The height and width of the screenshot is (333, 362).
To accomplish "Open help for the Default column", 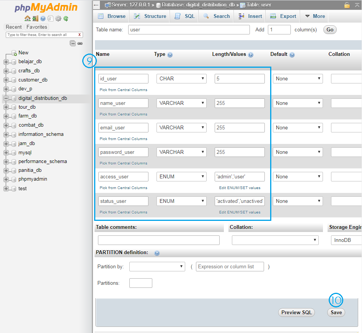I will [292, 55].
